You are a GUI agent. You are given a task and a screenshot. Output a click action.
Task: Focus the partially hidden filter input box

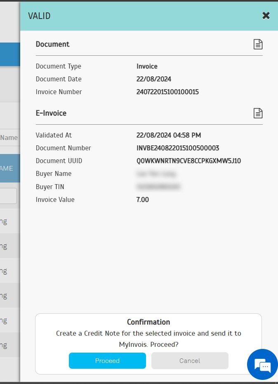8,196
